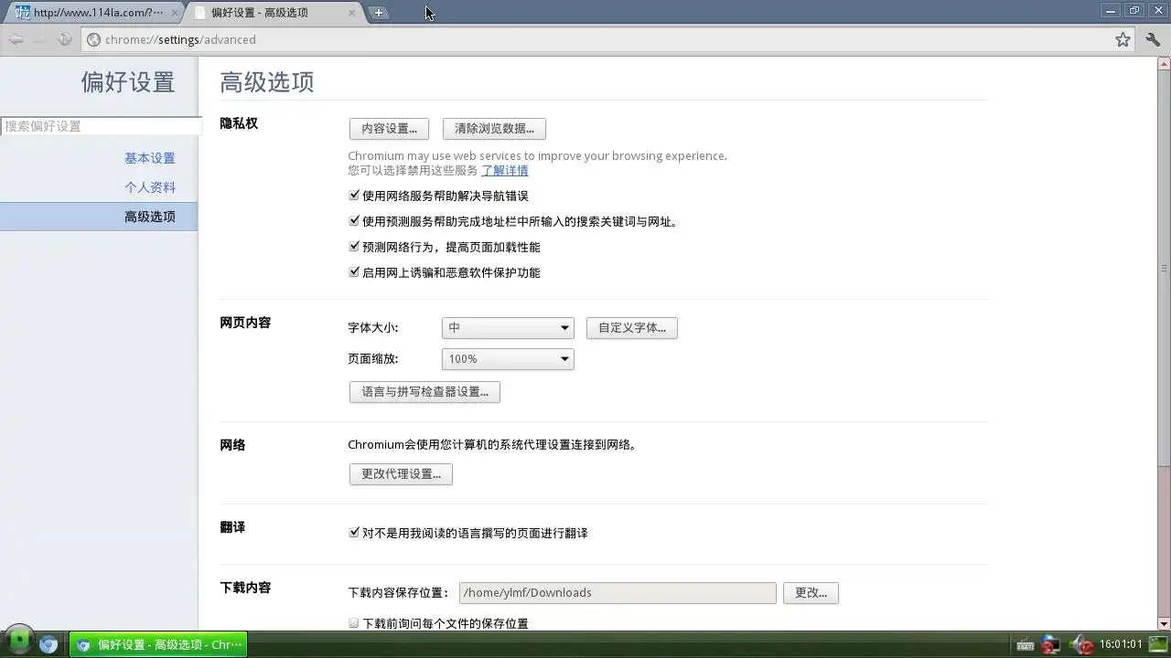
Task: Enable 下载前询问每个文件的保存位置 checkbox
Action: pos(354,623)
